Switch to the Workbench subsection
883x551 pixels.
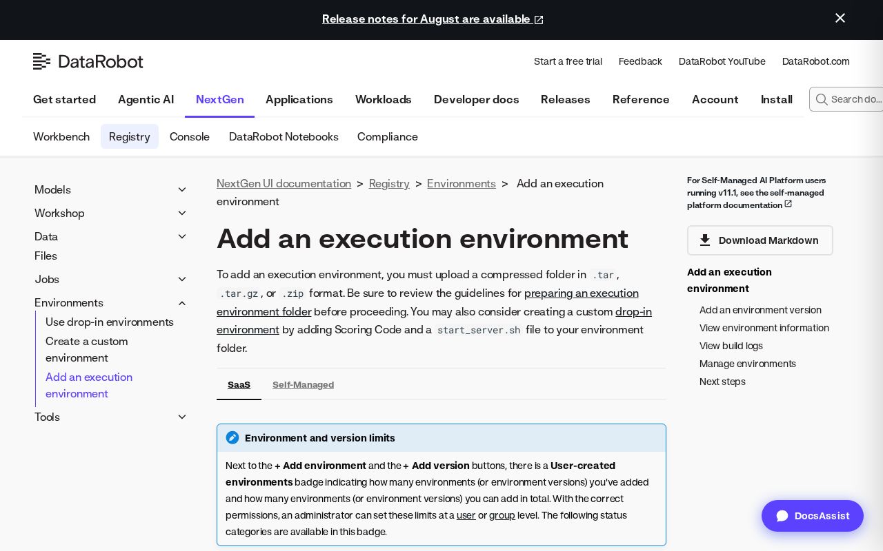pos(61,136)
